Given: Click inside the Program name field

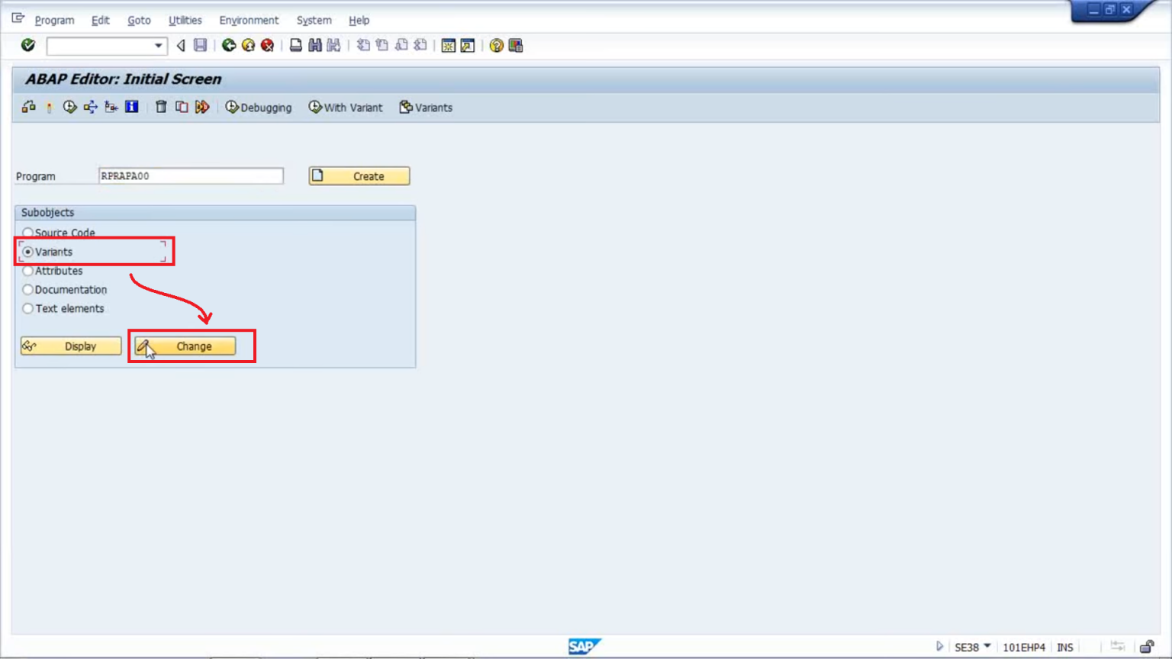Looking at the screenshot, I should [x=191, y=175].
